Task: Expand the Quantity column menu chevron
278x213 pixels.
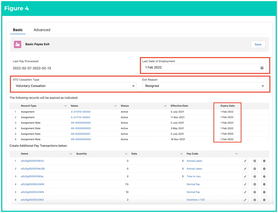Action: pos(126,154)
